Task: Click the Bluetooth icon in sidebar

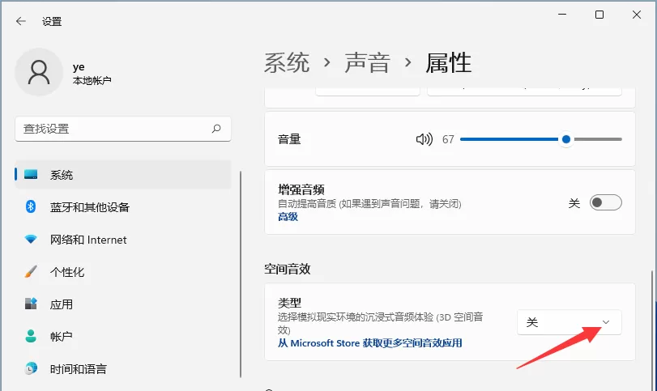Action: (x=31, y=206)
